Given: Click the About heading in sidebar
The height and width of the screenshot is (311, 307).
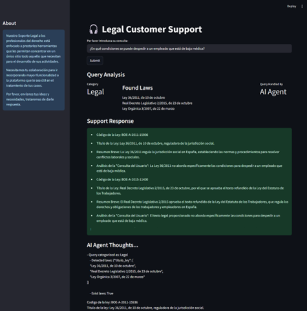Looking at the screenshot, I should coord(9,23).
